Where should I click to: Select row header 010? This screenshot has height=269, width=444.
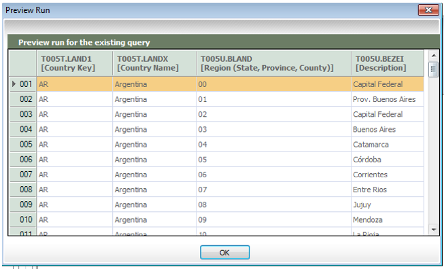tap(23, 219)
